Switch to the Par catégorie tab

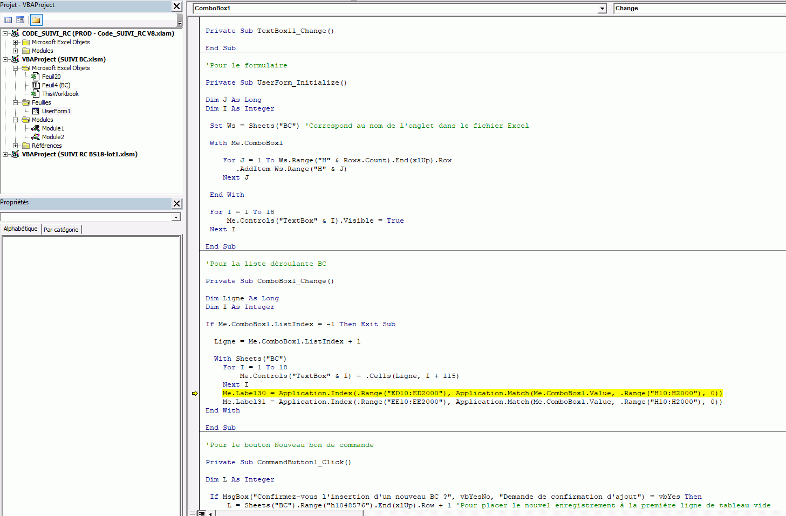click(61, 230)
